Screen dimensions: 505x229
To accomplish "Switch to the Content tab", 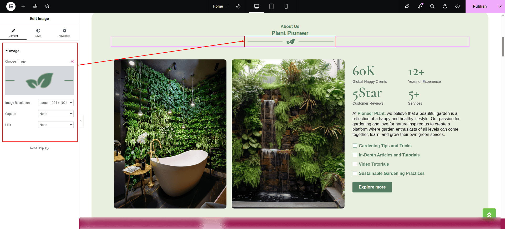I will click(x=13, y=33).
